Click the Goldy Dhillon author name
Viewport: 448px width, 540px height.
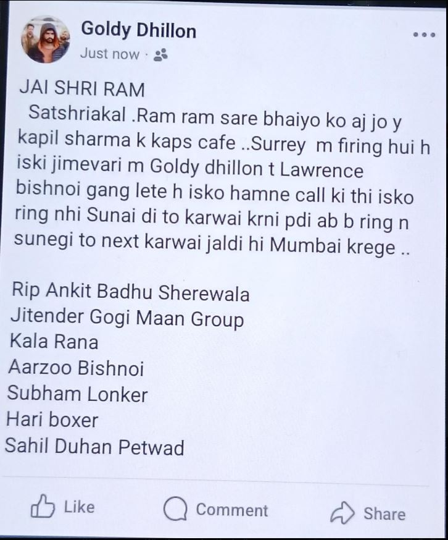139,30
